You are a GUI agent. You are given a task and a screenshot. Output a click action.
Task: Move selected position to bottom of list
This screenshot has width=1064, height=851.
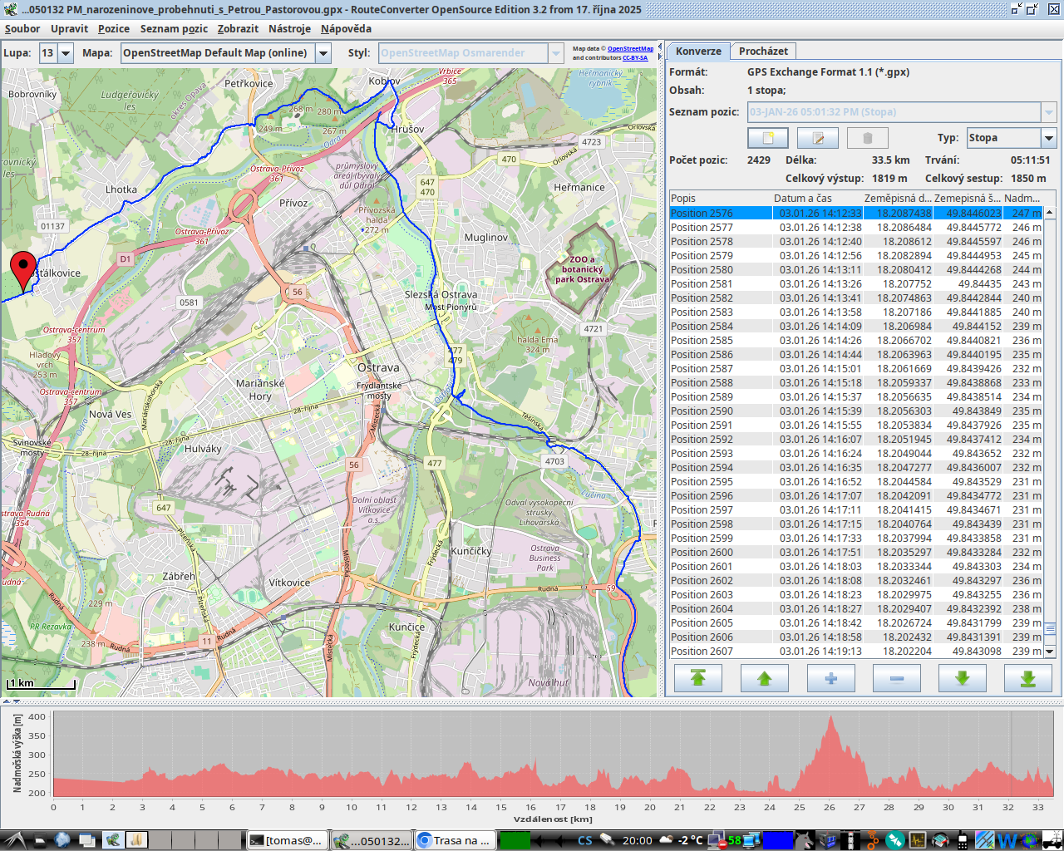(1027, 678)
